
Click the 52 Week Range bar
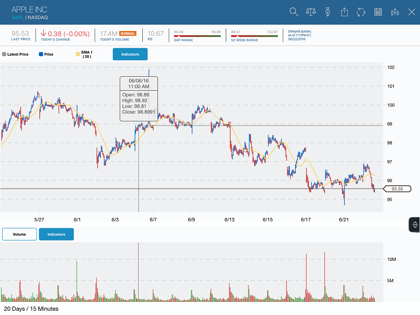255,36
